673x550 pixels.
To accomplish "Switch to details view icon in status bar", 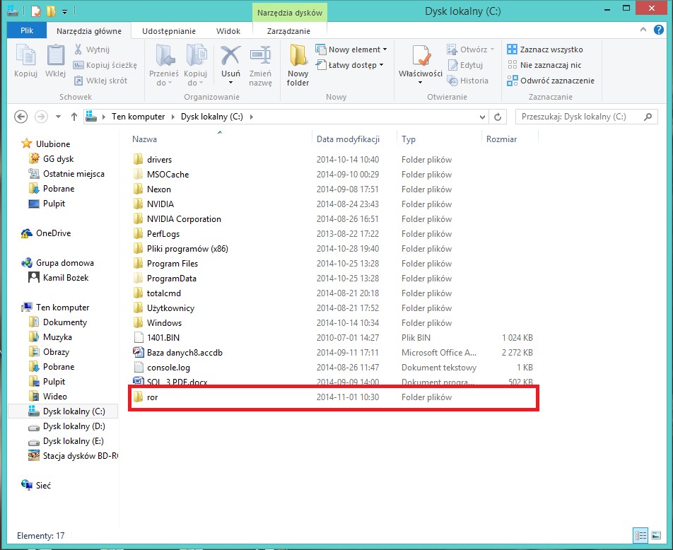I will 640,535.
